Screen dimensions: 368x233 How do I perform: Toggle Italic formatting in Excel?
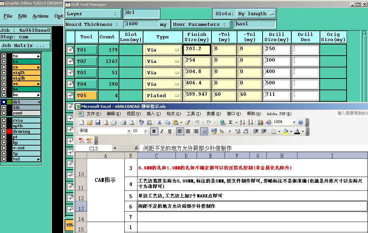pyautogui.click(x=162, y=131)
